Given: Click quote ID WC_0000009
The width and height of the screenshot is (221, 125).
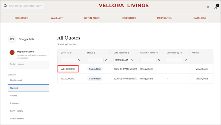Looking at the screenshot, I should (x=68, y=69).
